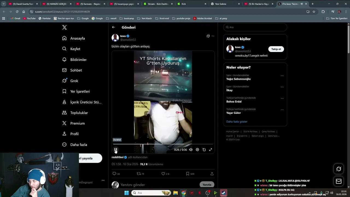Enter video fullscreen mode
The image size is (350, 197).
[x=211, y=150]
